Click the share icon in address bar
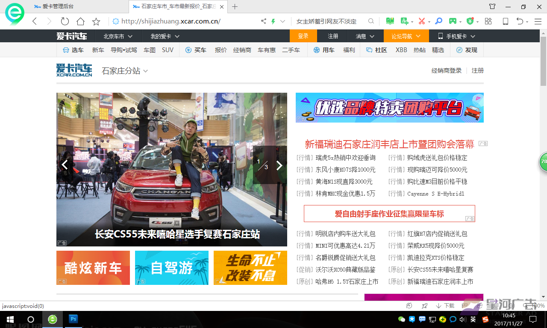 (x=264, y=21)
